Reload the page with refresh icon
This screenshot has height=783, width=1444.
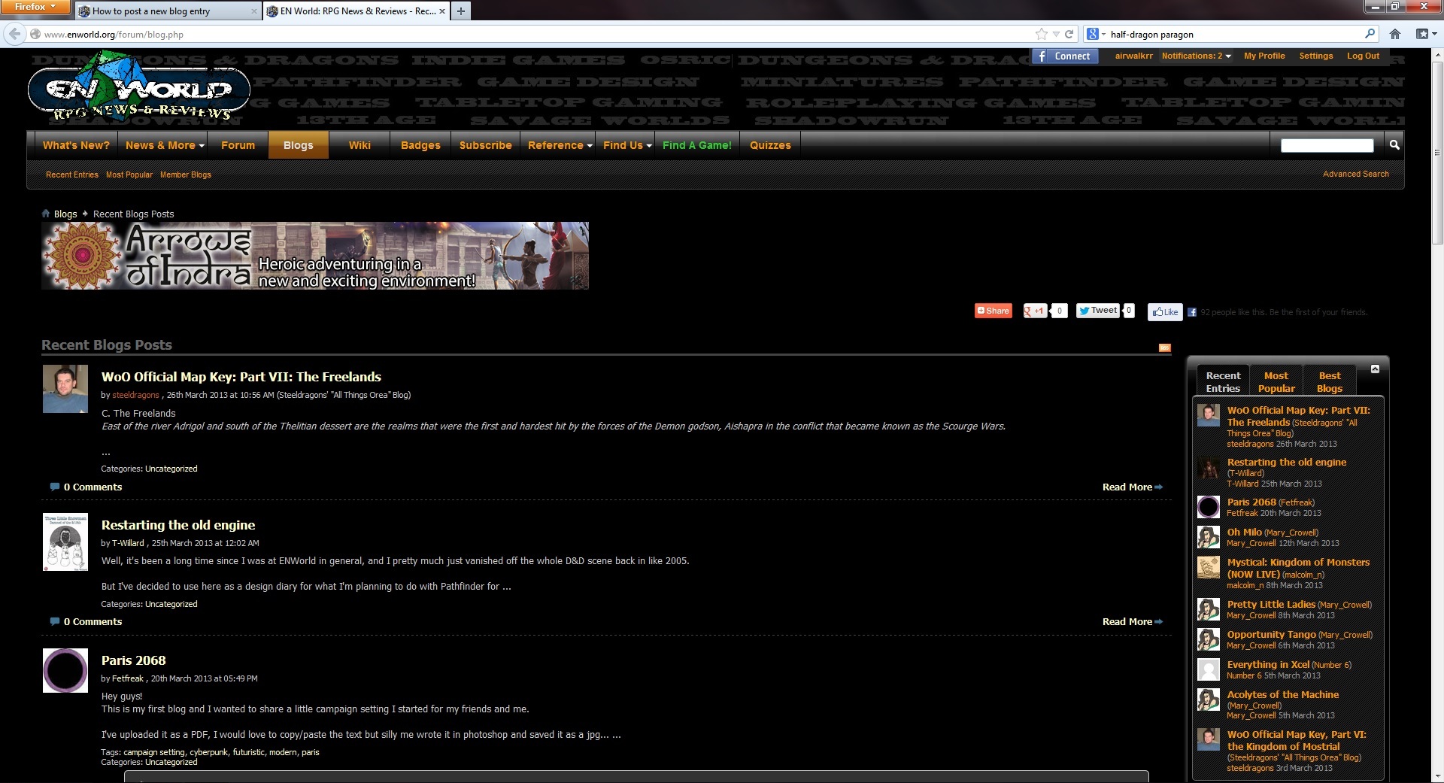point(1069,34)
